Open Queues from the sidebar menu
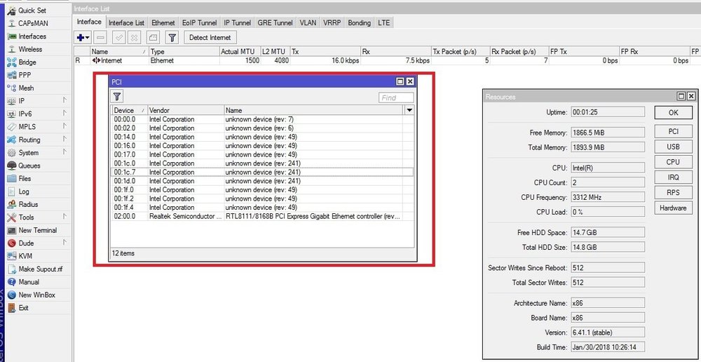The width and height of the screenshot is (701, 362). coord(29,166)
